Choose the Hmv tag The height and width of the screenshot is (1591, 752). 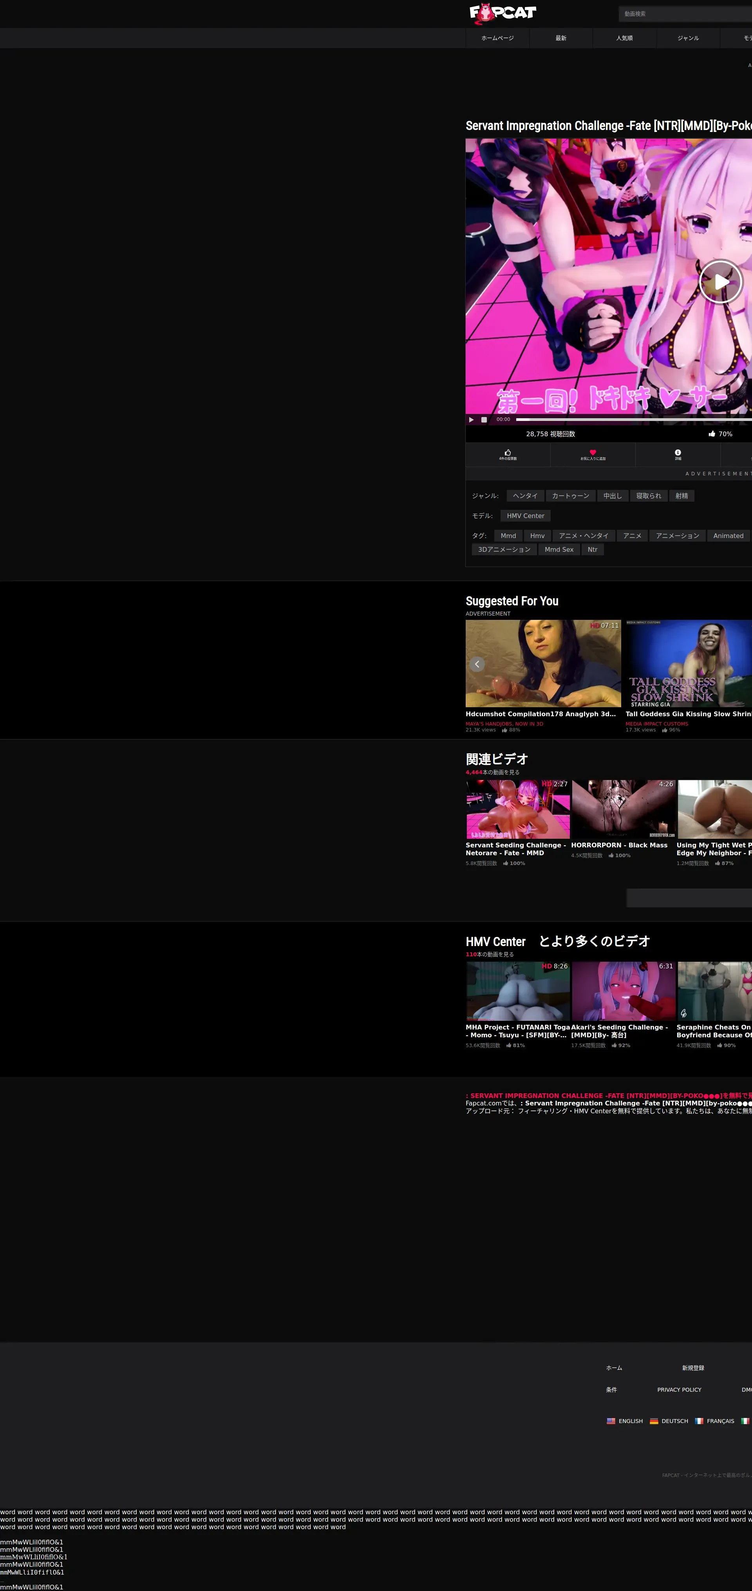point(538,535)
